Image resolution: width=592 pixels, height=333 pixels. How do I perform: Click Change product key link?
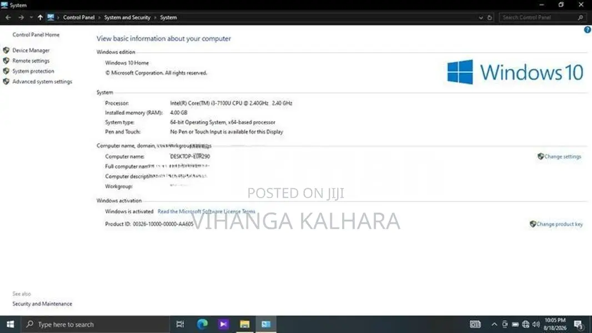560,224
